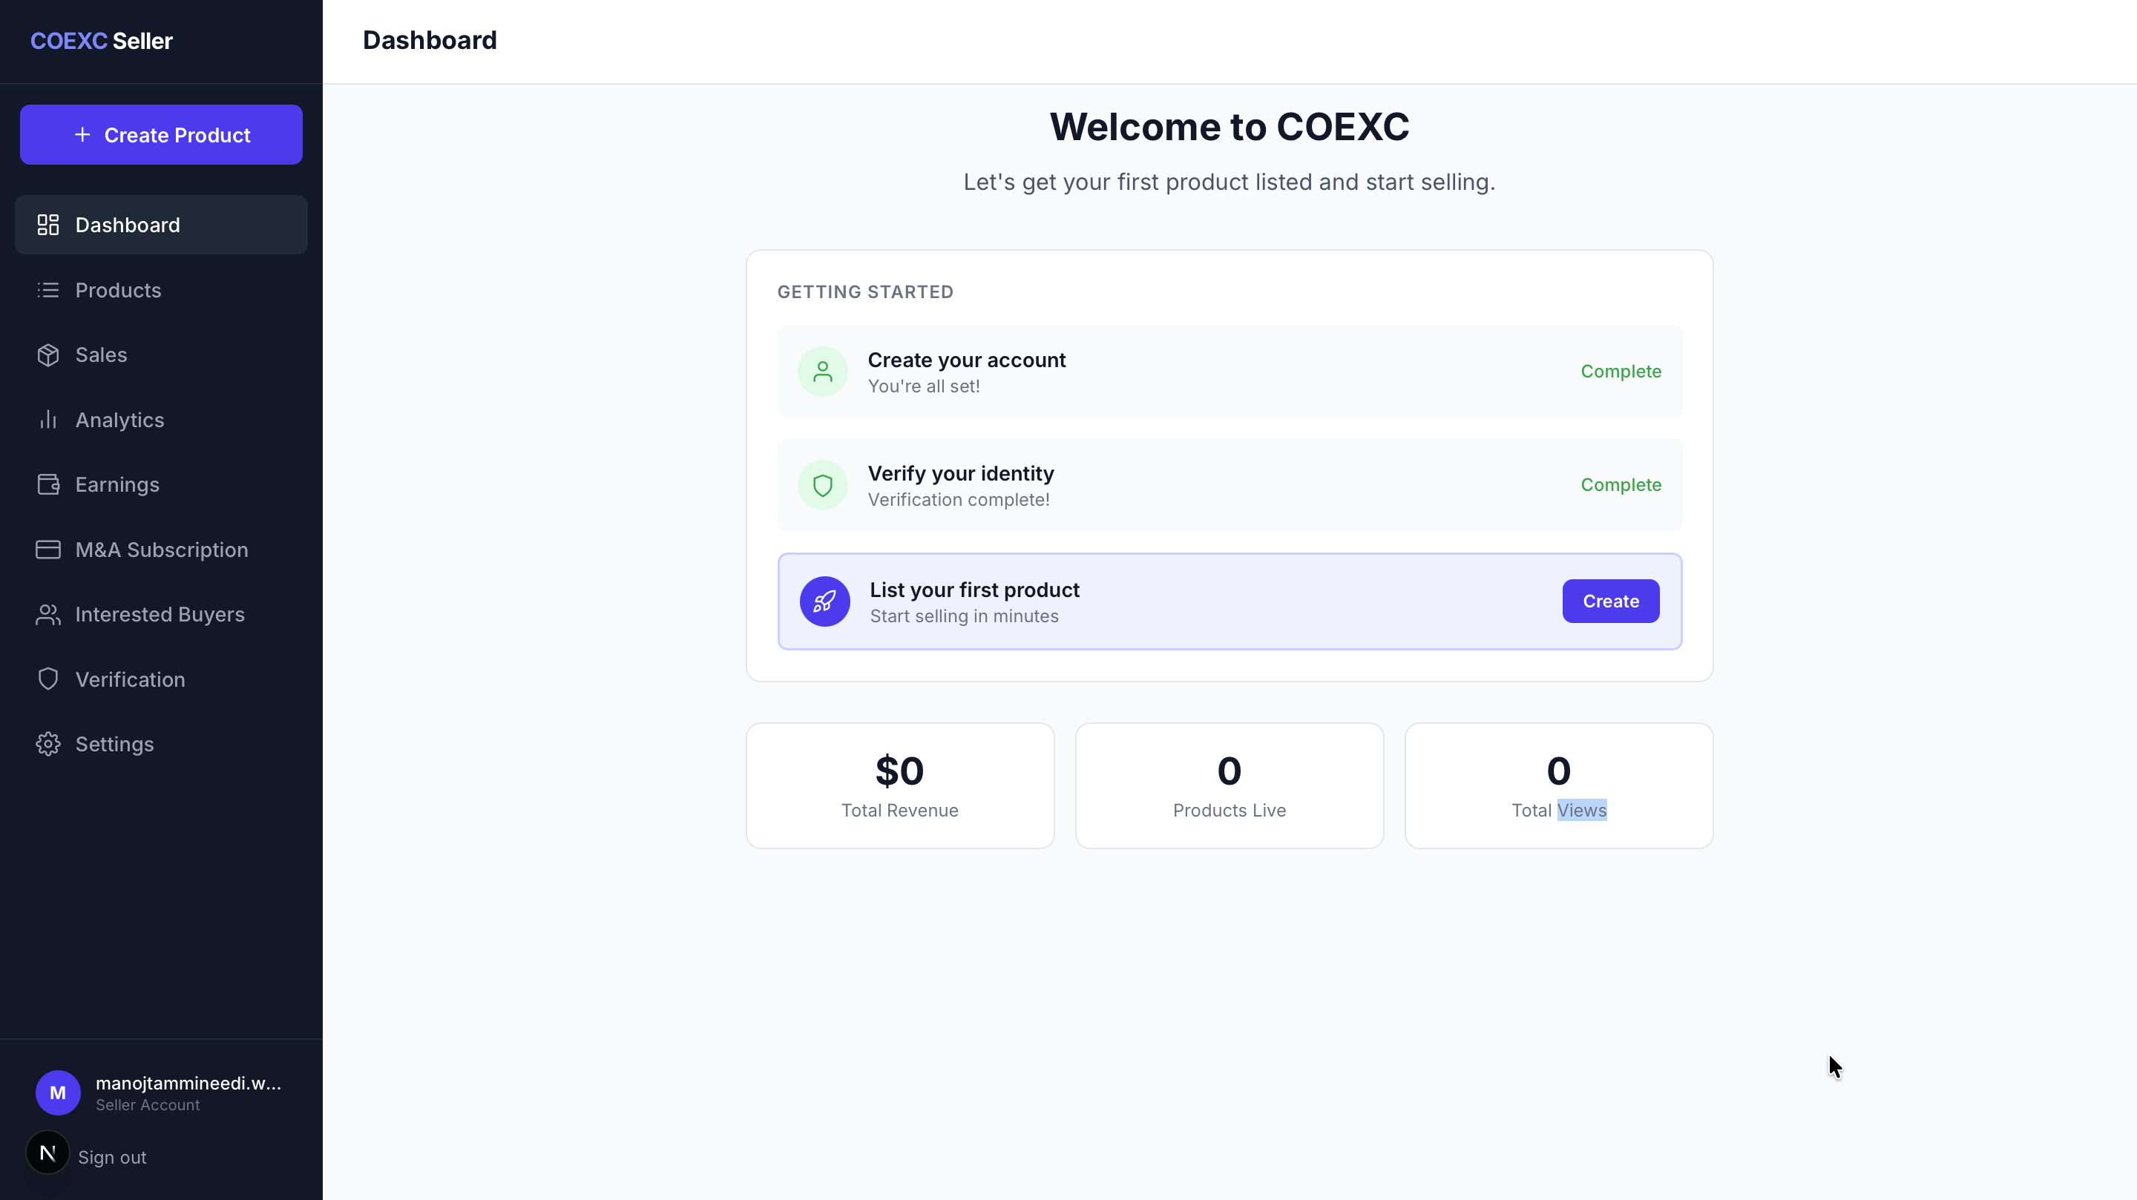The height and width of the screenshot is (1200, 2137).
Task: Navigate to Interested Buyers page
Action: pos(160,615)
